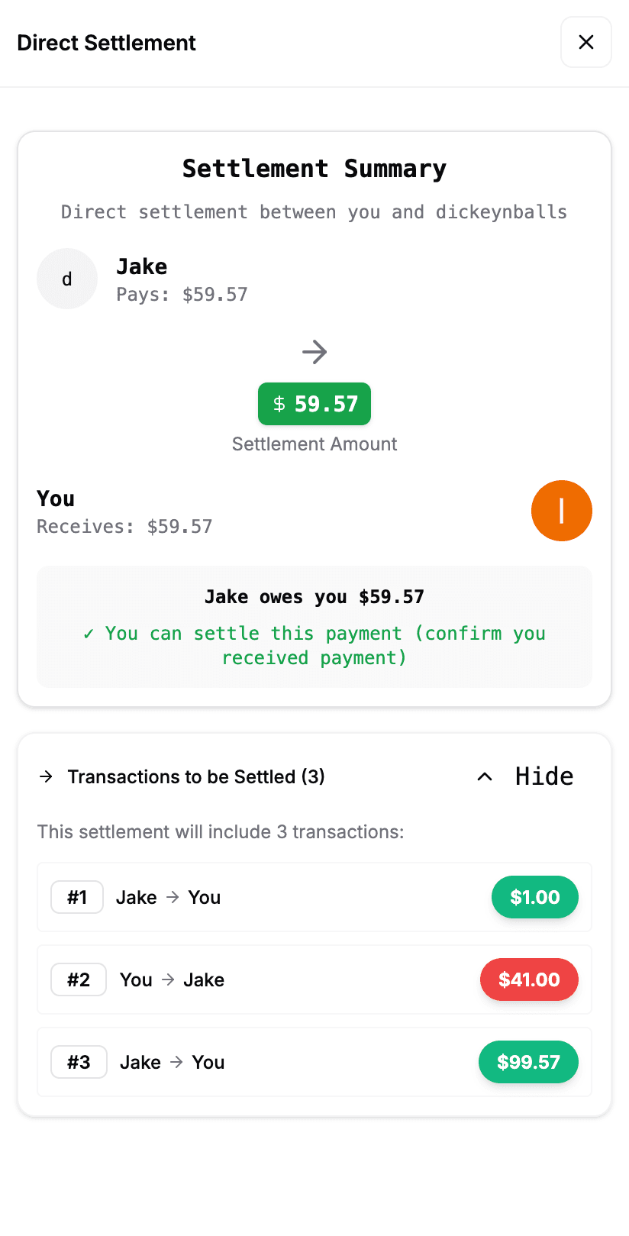This screenshot has width=629, height=1236.
Task: Click the Settlement Summary heading
Action: (x=314, y=169)
